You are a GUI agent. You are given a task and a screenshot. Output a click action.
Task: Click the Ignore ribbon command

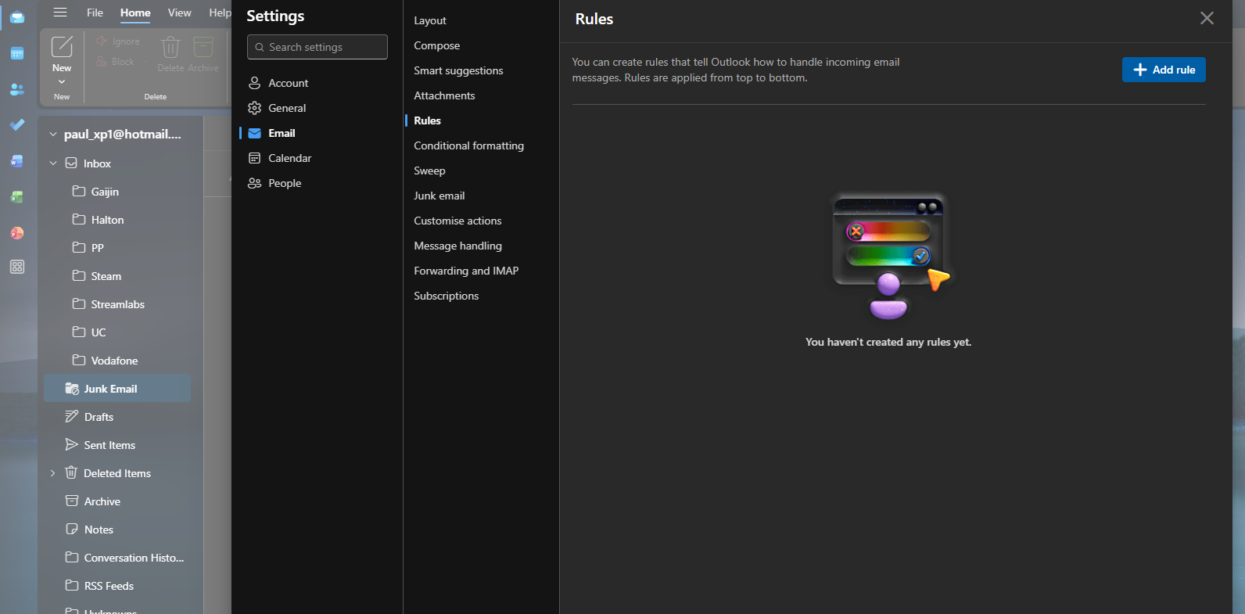pos(118,41)
